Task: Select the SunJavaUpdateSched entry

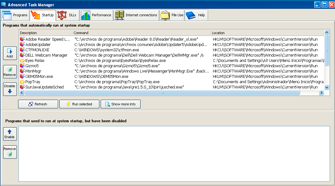Action: point(44,87)
